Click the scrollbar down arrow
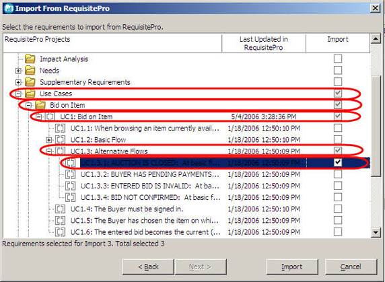Screen dimensions: 385x282 pos(376,232)
